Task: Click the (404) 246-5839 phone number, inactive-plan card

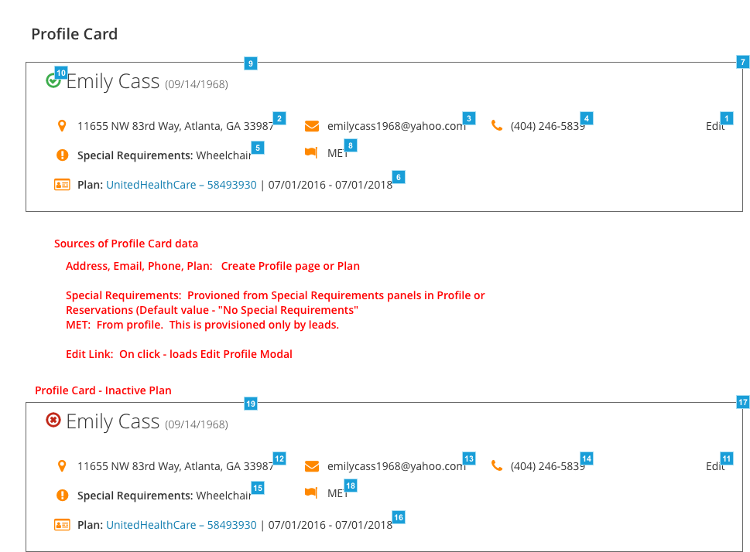Action: click(548, 466)
